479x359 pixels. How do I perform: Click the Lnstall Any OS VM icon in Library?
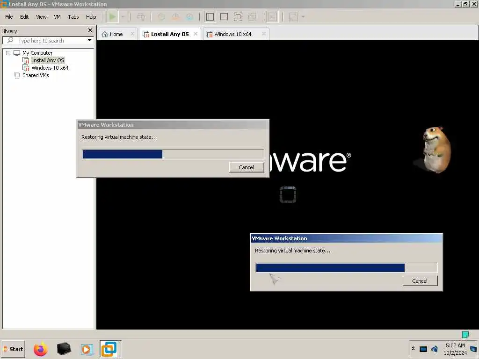pos(26,60)
